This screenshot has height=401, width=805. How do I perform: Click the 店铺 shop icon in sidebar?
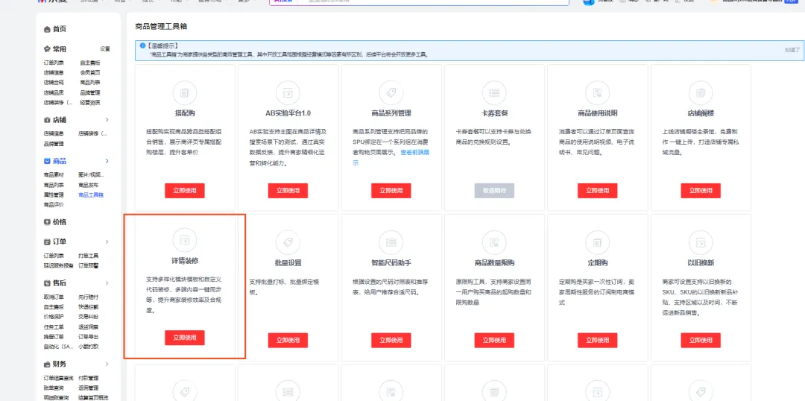47,120
